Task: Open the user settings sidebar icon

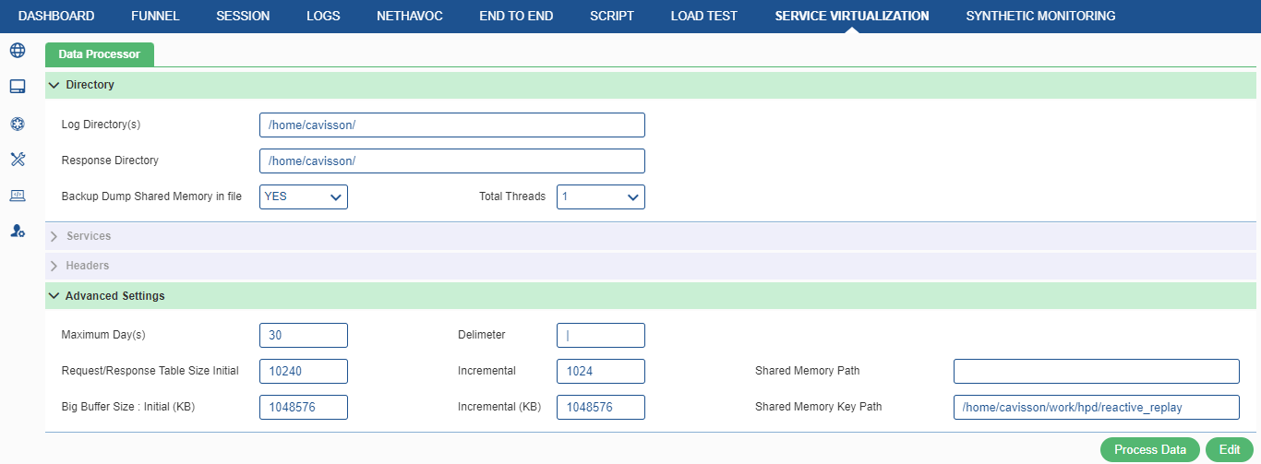Action: point(17,231)
